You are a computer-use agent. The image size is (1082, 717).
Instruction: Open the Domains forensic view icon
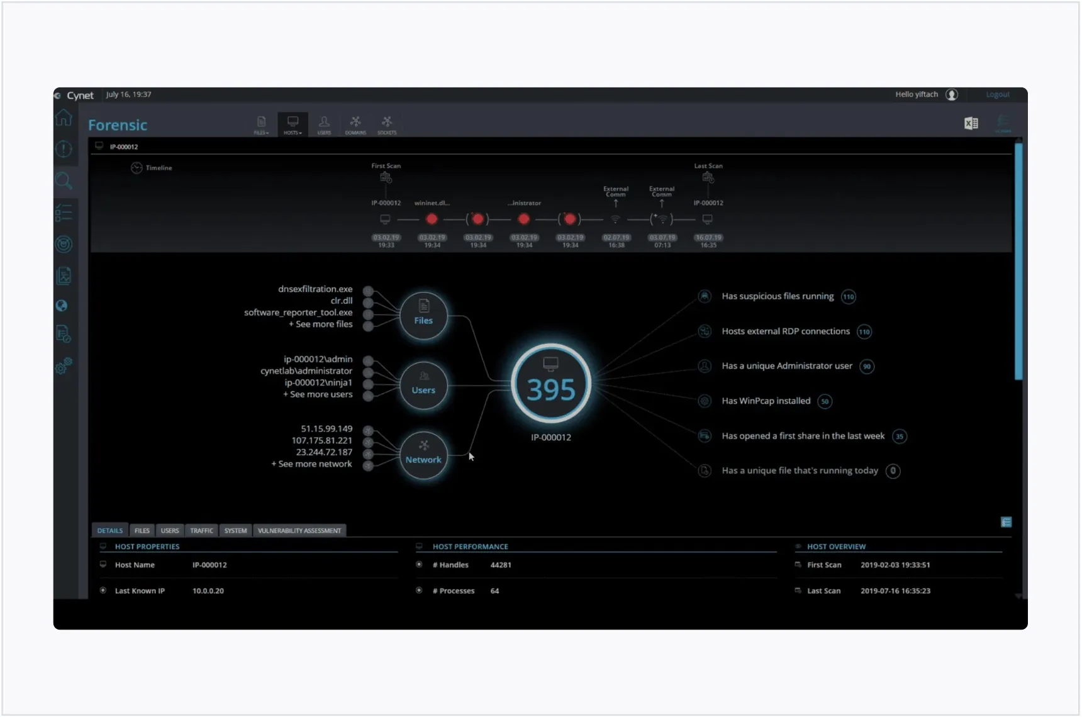pos(355,125)
